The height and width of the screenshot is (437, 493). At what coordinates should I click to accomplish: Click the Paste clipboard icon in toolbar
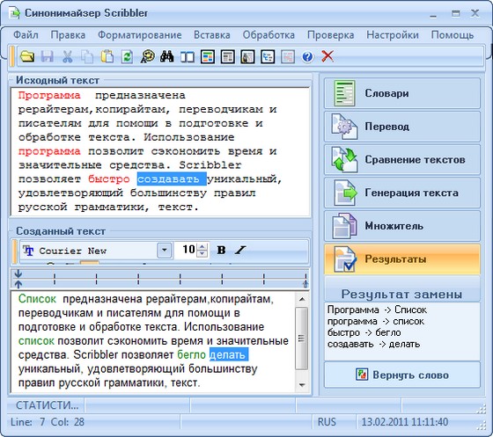[107, 57]
